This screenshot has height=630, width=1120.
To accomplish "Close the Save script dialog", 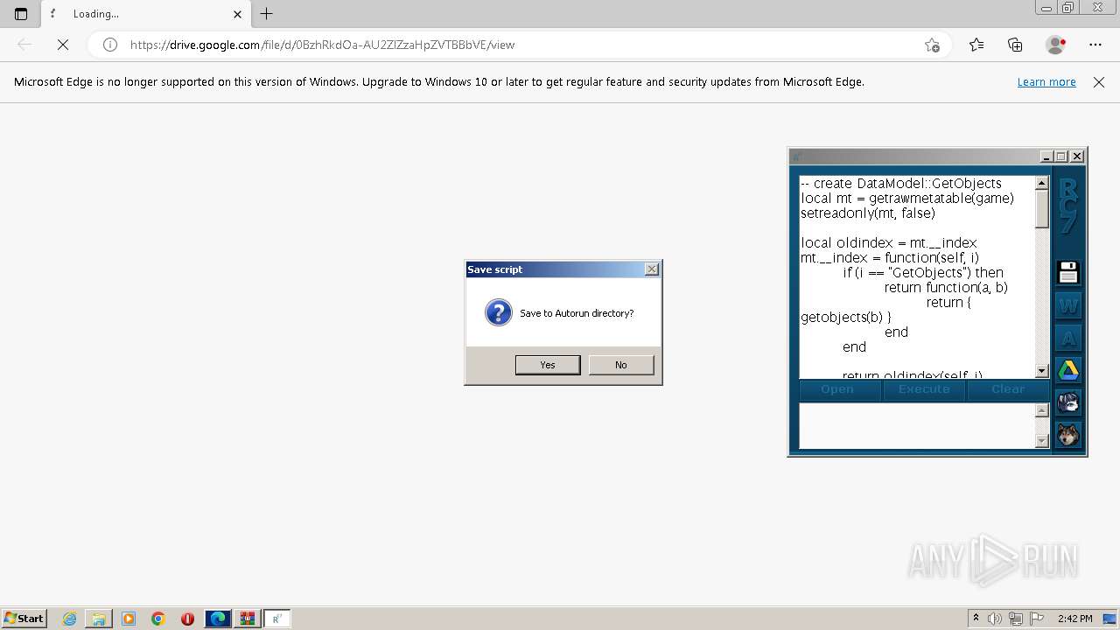I will click(x=651, y=269).
